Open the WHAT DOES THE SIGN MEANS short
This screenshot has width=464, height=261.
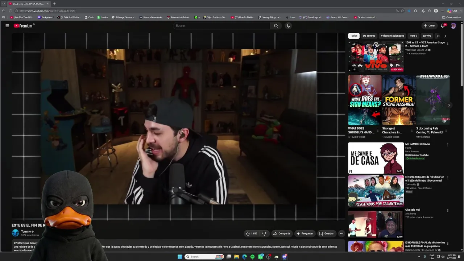(365, 100)
